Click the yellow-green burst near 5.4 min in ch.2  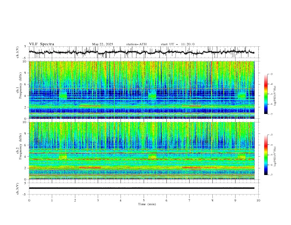[152, 156]
